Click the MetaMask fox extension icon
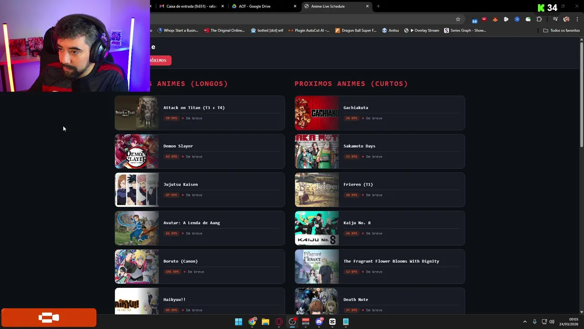 click(495, 19)
